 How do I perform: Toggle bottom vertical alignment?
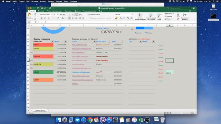coord(76,14)
